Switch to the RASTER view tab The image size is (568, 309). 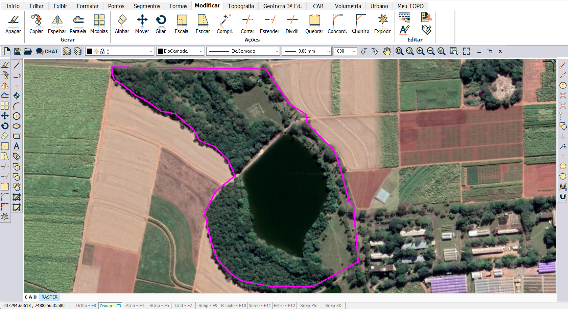pos(49,297)
